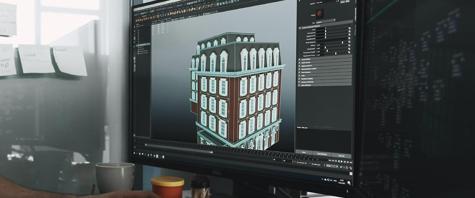Open material Type dropdown showing Lambert

[326, 21]
